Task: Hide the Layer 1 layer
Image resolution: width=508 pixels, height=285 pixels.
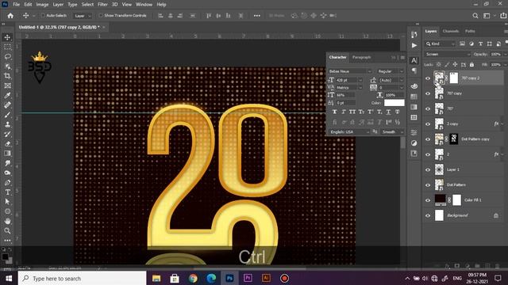Action: 428,169
